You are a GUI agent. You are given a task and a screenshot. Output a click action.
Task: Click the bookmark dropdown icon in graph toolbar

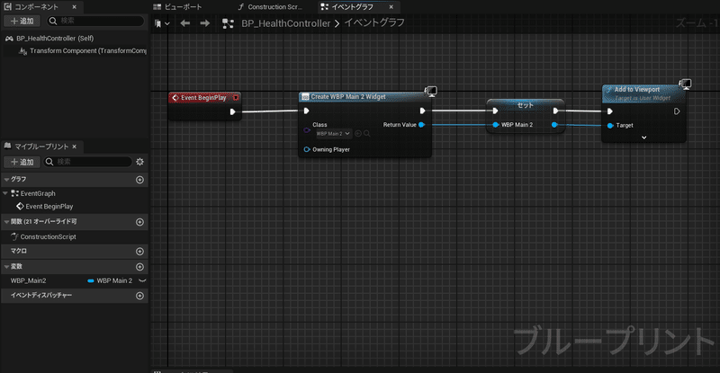(162, 23)
